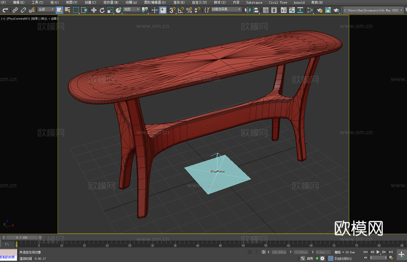Click the Redo arrow icon
The image size is (407, 262).
(x=5, y=10)
